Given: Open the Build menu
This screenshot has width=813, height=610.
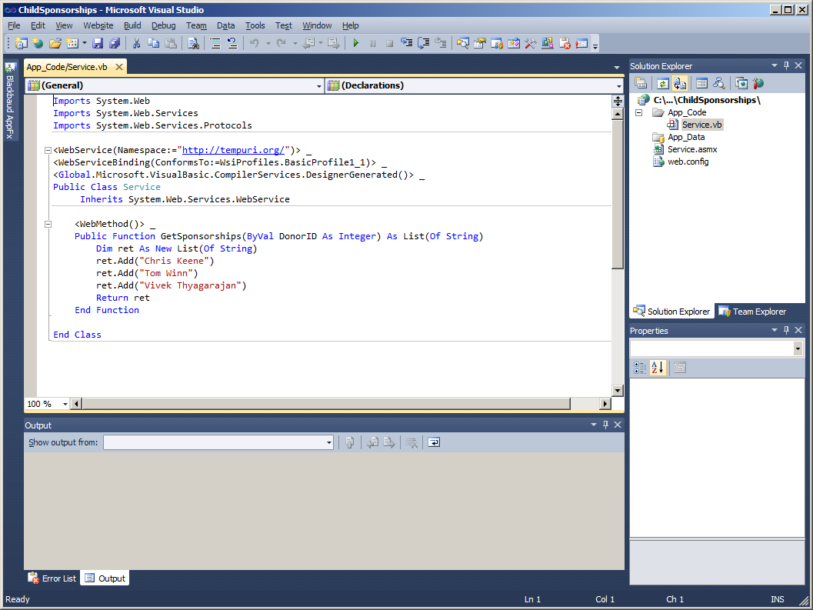Looking at the screenshot, I should pos(132,25).
